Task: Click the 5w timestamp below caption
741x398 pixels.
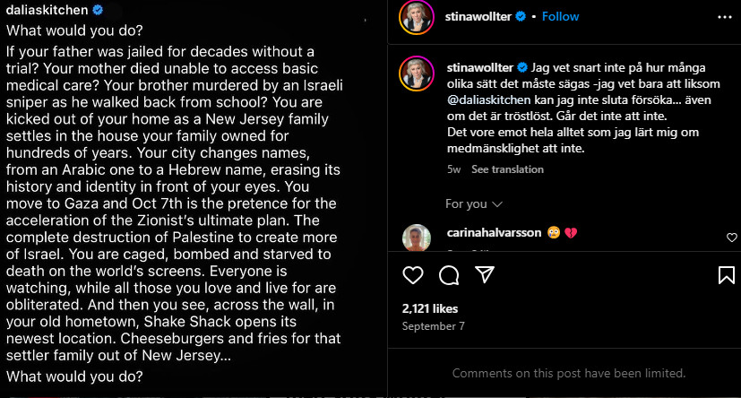Action: tap(453, 169)
